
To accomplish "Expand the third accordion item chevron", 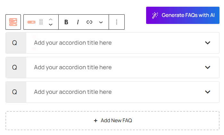I will tap(208, 92).
